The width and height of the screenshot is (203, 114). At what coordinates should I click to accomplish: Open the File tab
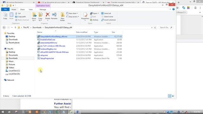point(5,9)
